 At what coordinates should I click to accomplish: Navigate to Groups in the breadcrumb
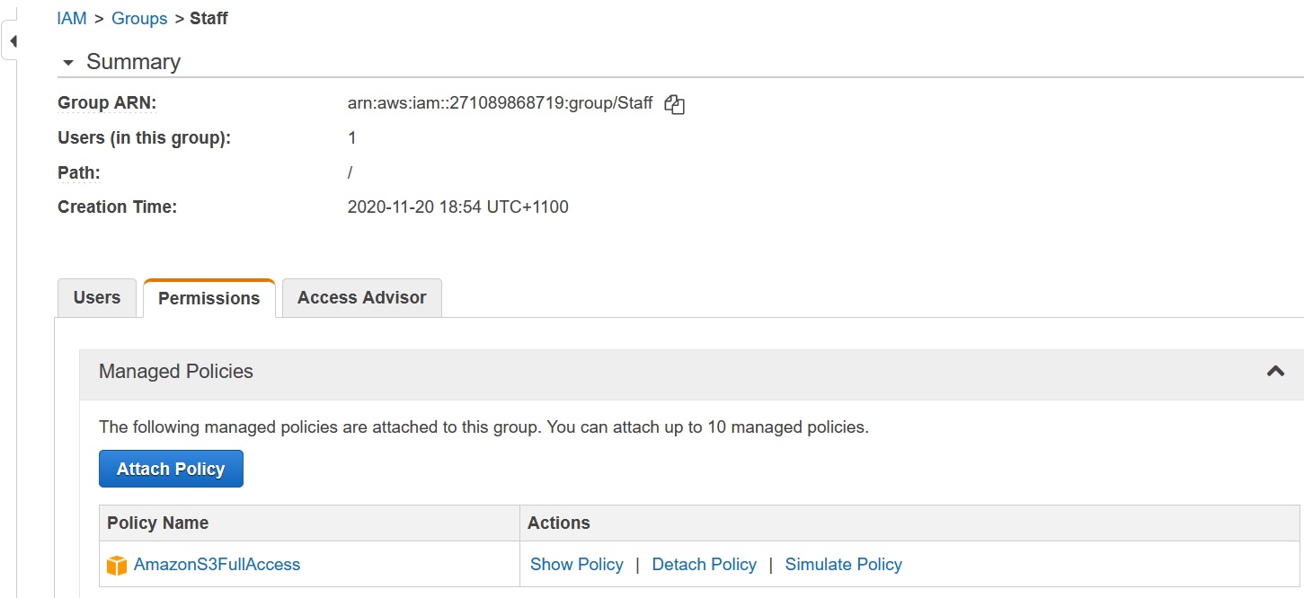[x=139, y=19]
